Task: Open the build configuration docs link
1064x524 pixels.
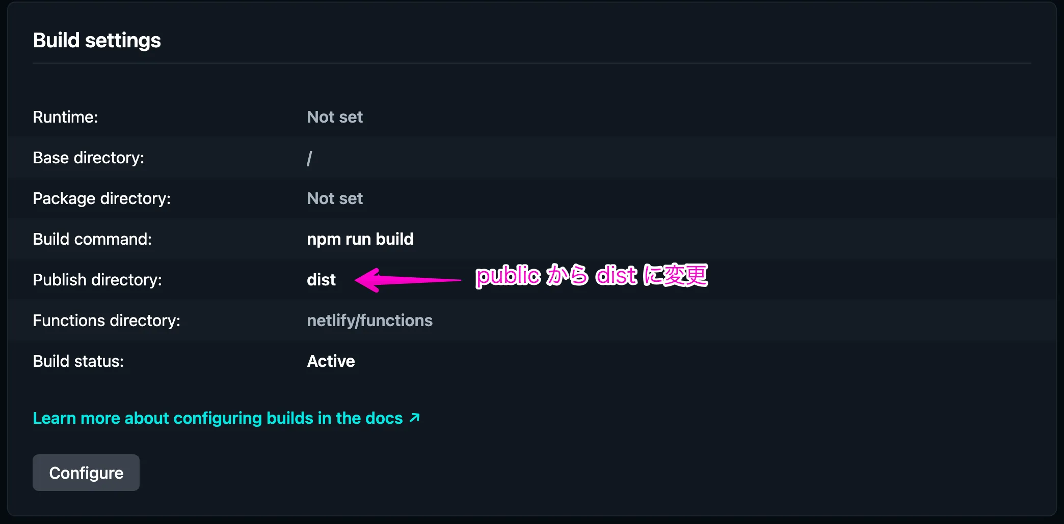Action: pos(217,418)
